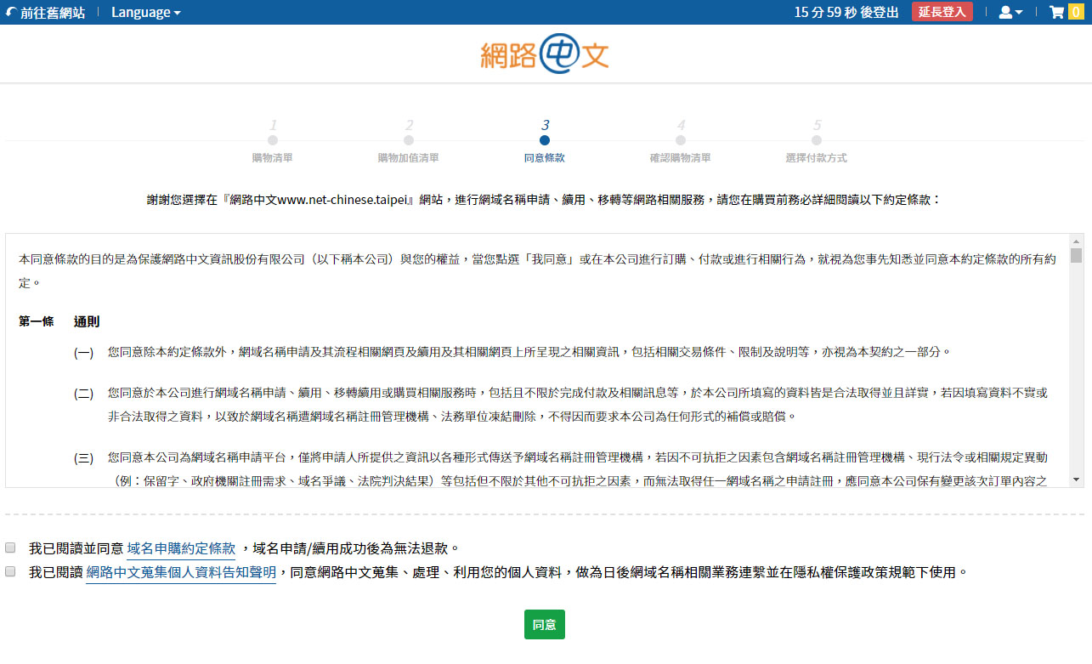Check the 域名申購約定條款 agreement checkbox
Viewport: 1092px width, 664px height.
tap(10, 548)
